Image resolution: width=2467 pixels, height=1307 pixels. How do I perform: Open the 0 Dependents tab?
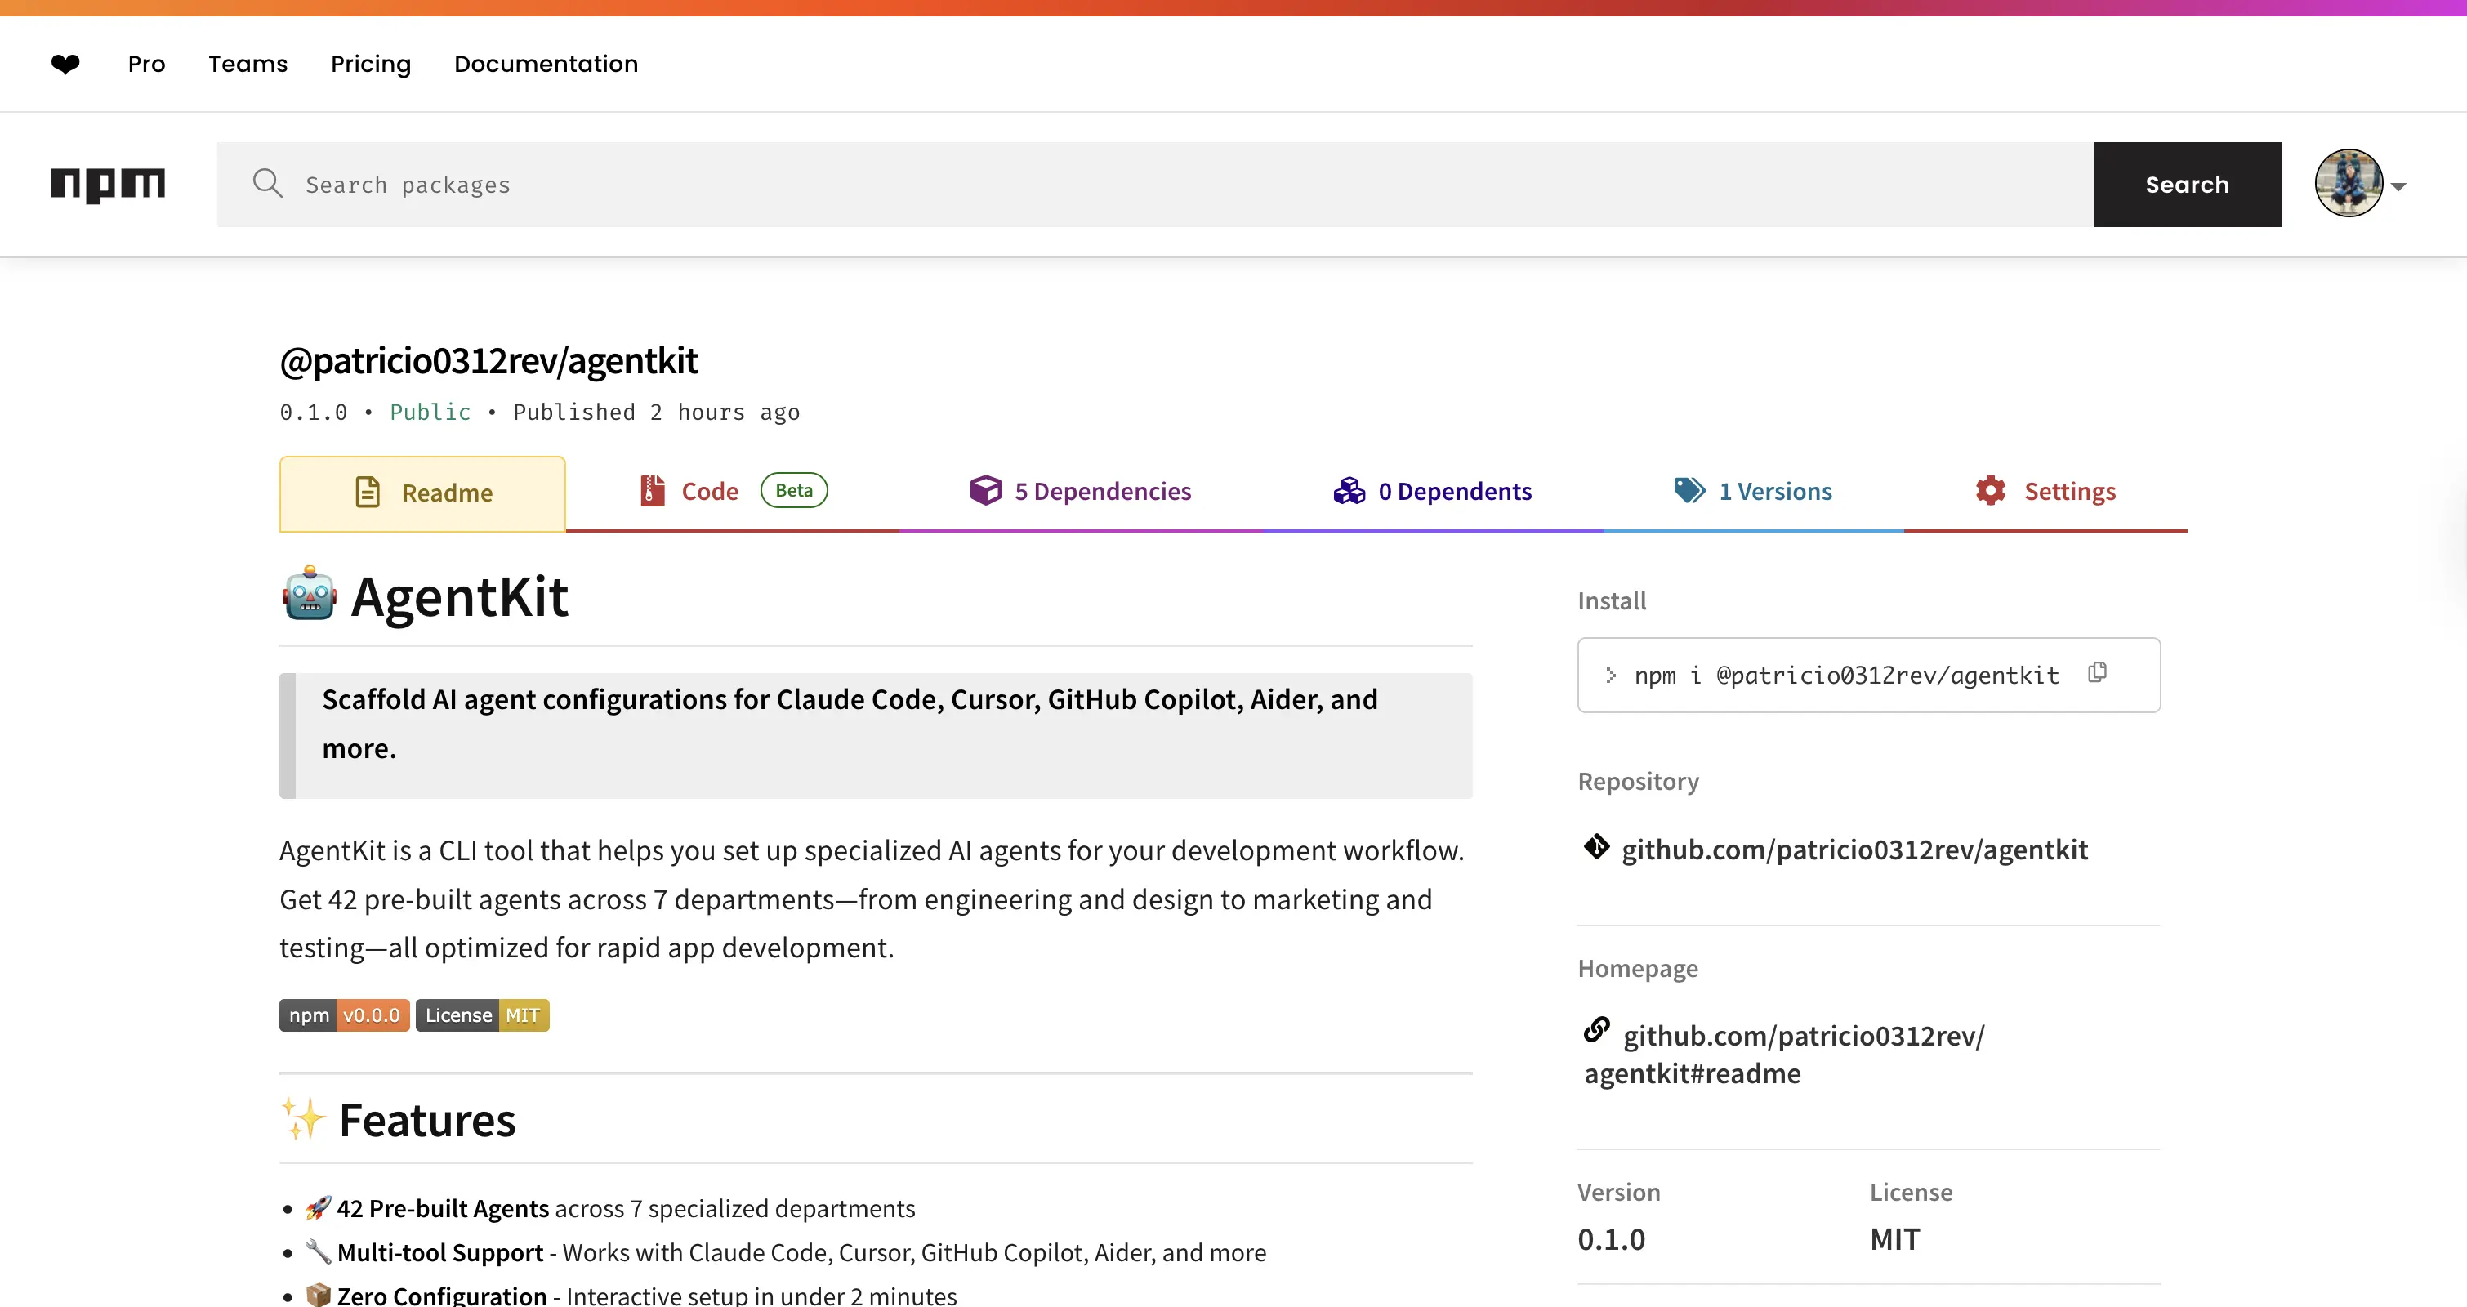(x=1433, y=491)
